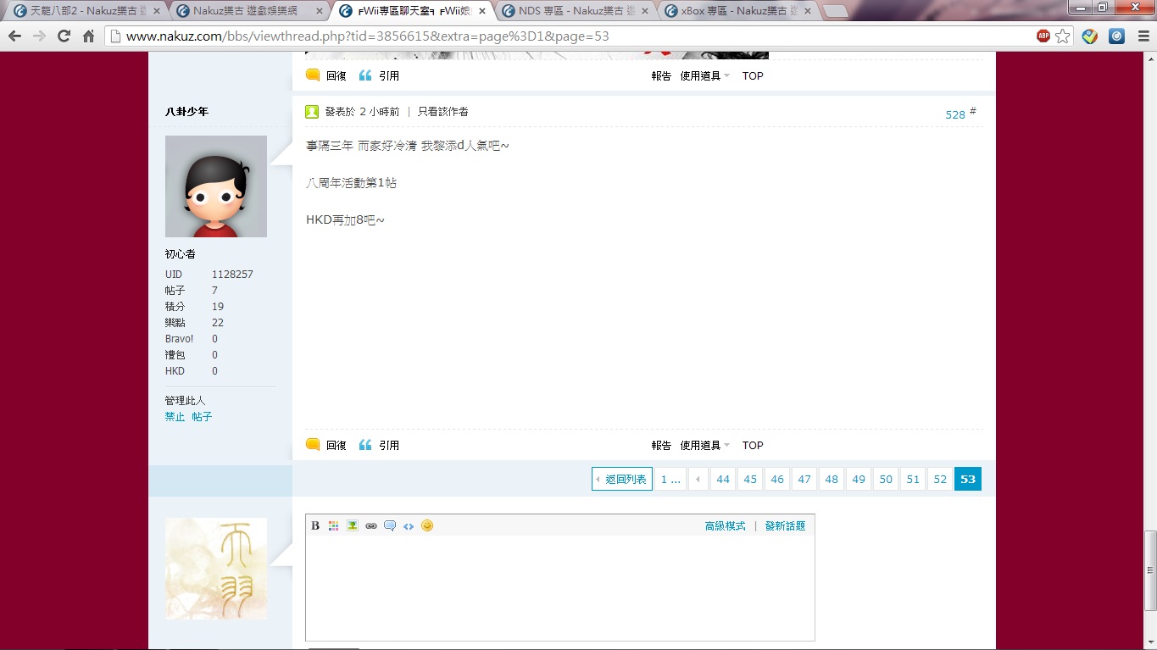Go to thread page 47
Image resolution: width=1157 pixels, height=650 pixels.
[804, 479]
